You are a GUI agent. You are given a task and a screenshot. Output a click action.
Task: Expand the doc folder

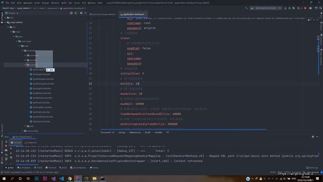click(5, 18)
